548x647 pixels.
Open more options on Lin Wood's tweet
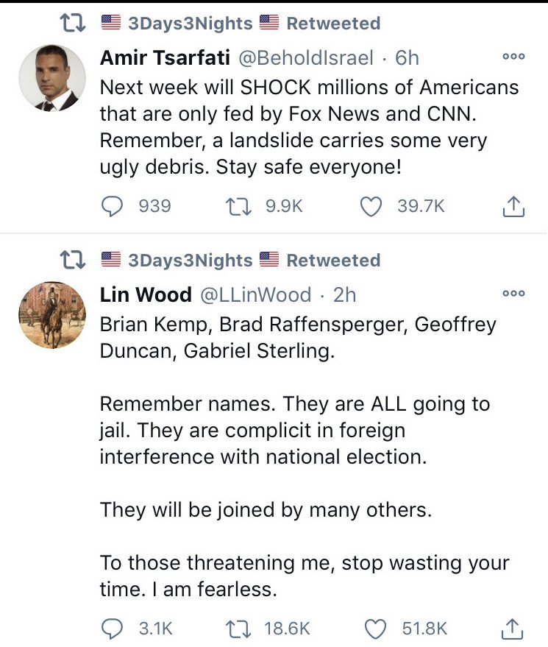click(x=513, y=293)
